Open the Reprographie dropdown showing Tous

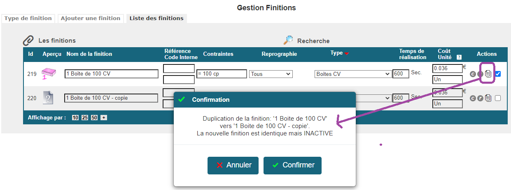(x=271, y=74)
